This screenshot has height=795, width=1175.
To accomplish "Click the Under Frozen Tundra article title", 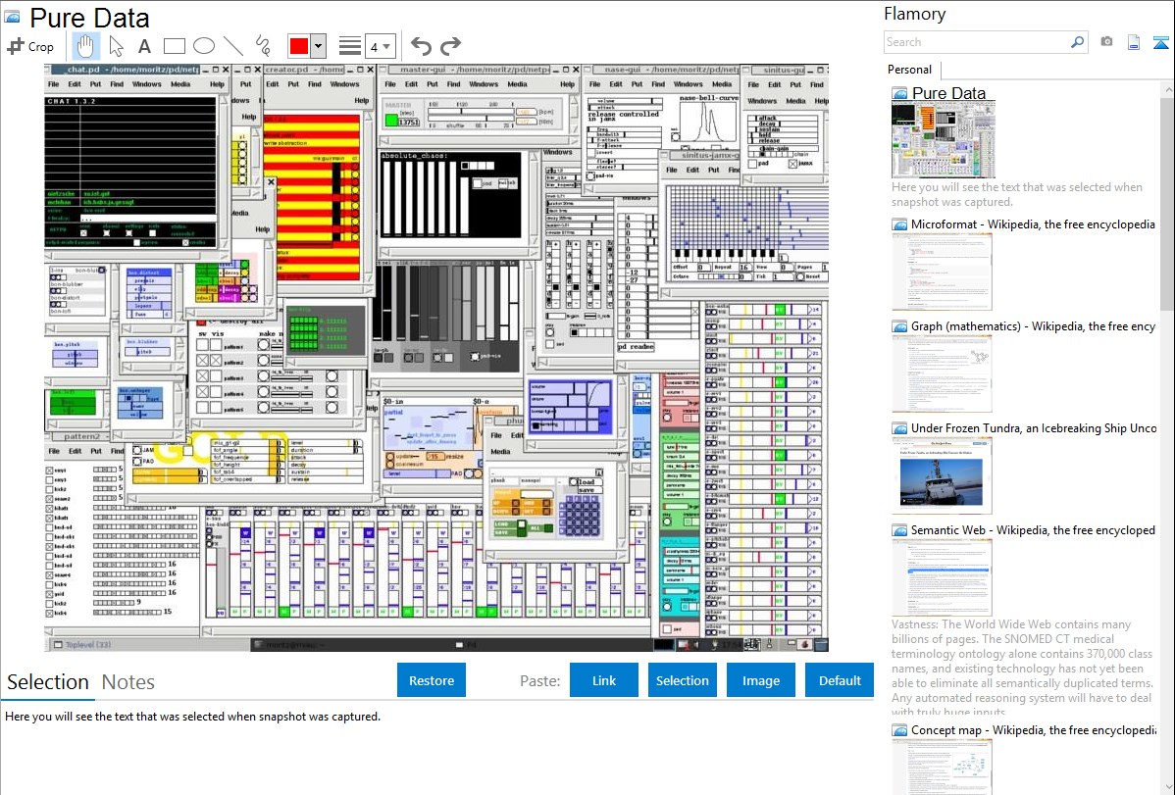I will tap(1034, 428).
